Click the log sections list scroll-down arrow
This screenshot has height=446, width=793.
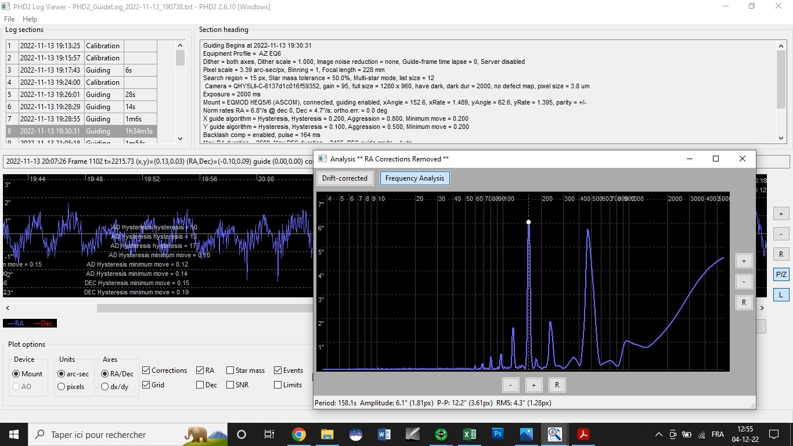[x=180, y=139]
